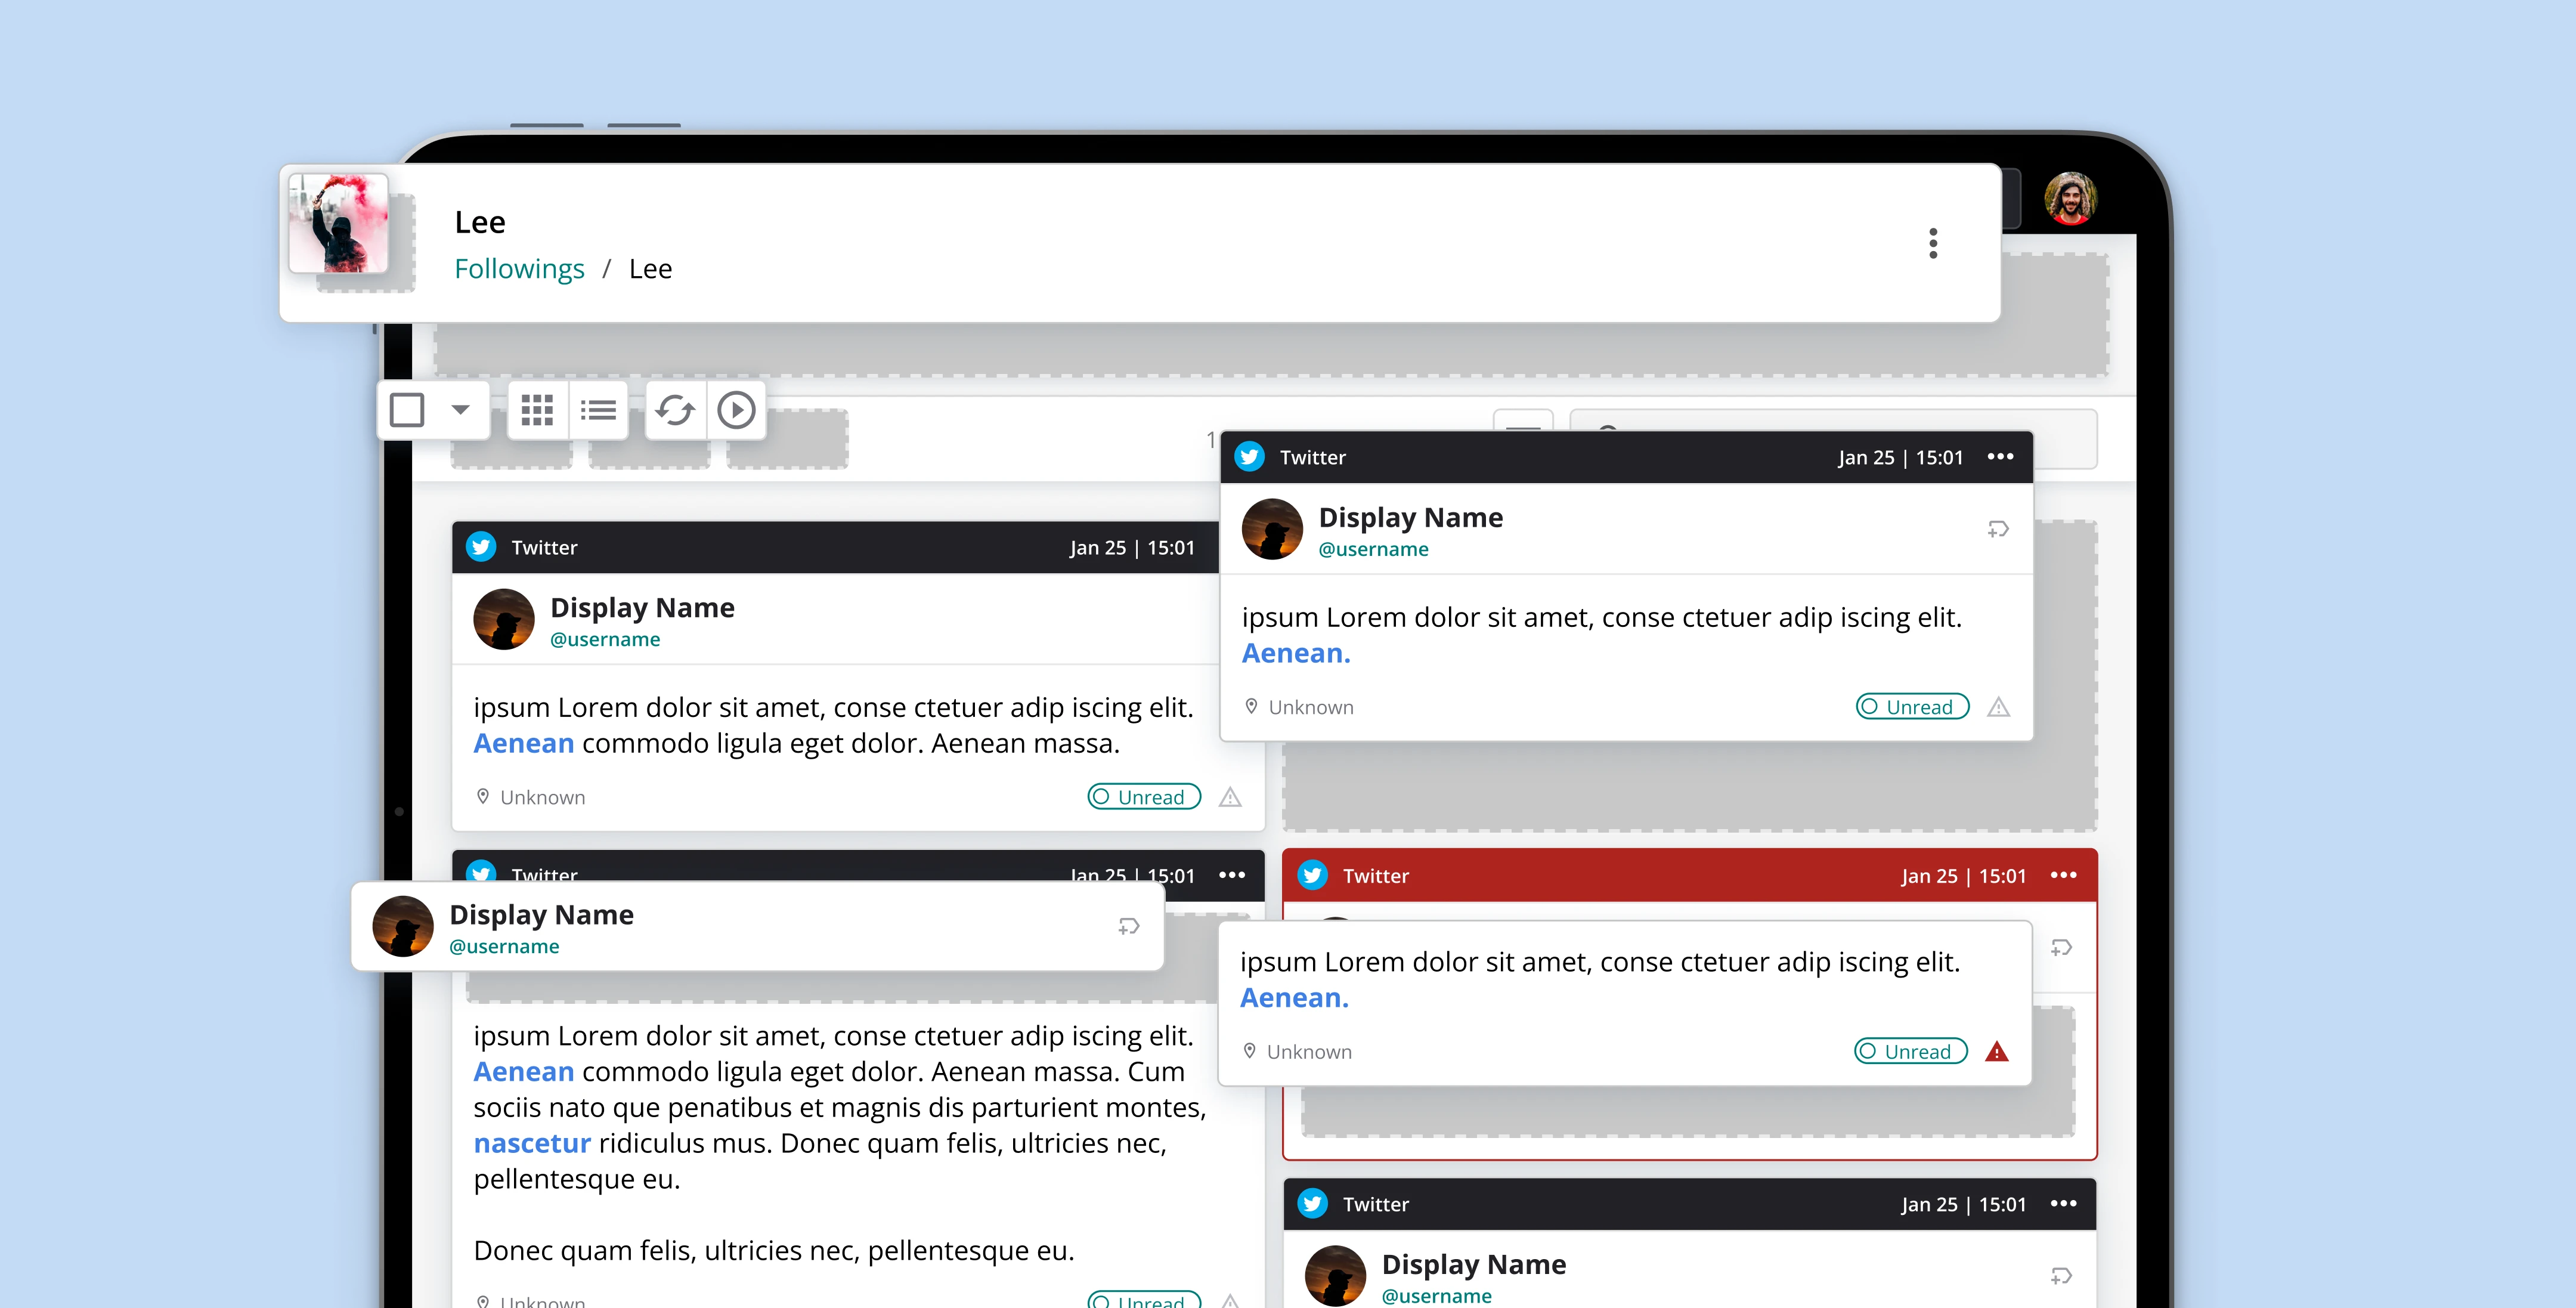Click the date Jan 25 | 15:01 on the raised top-right card
The height and width of the screenshot is (1308, 2576).
pos(1900,457)
